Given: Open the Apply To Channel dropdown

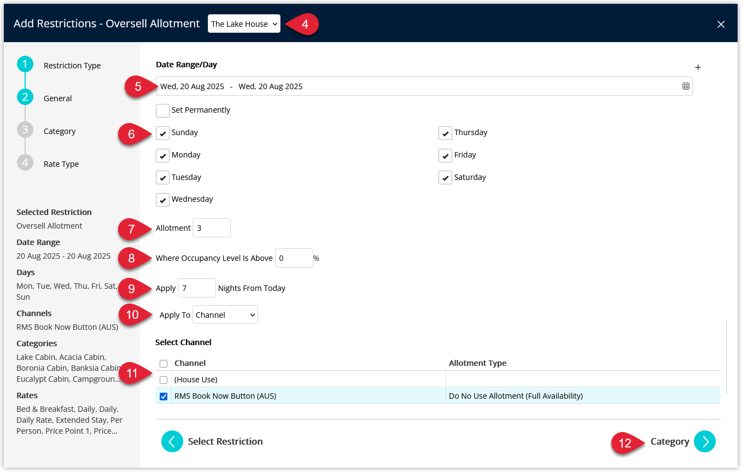Looking at the screenshot, I should pyautogui.click(x=225, y=314).
